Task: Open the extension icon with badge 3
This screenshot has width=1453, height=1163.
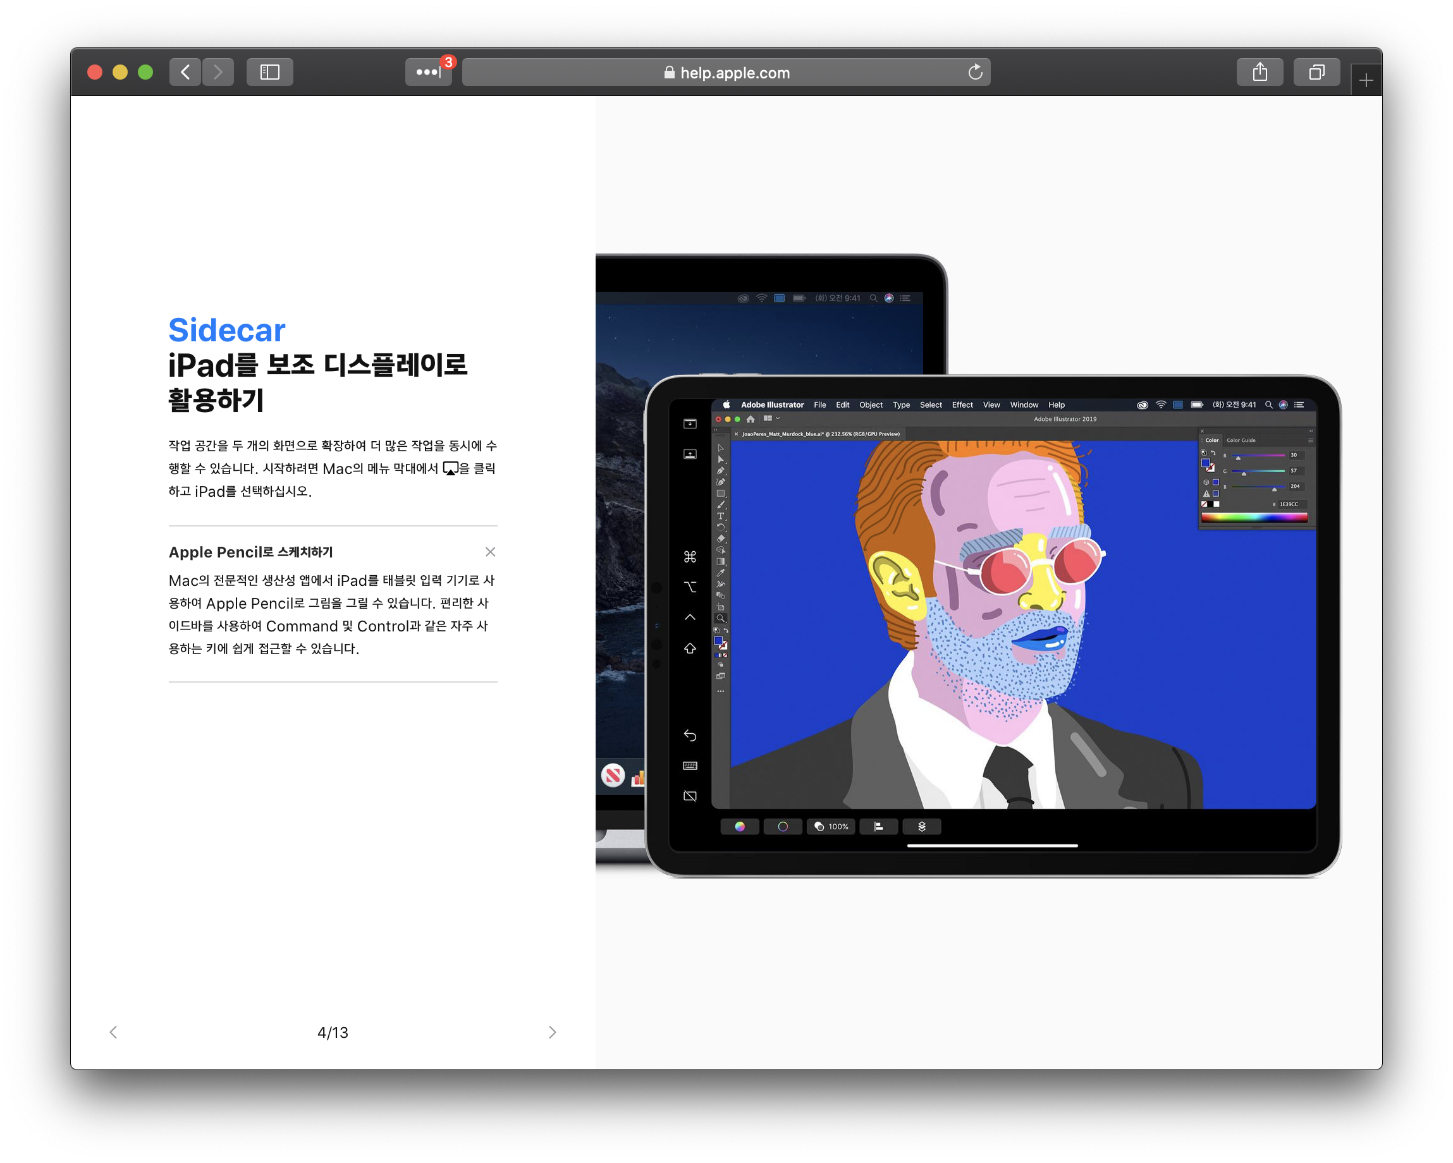Action: click(x=429, y=72)
